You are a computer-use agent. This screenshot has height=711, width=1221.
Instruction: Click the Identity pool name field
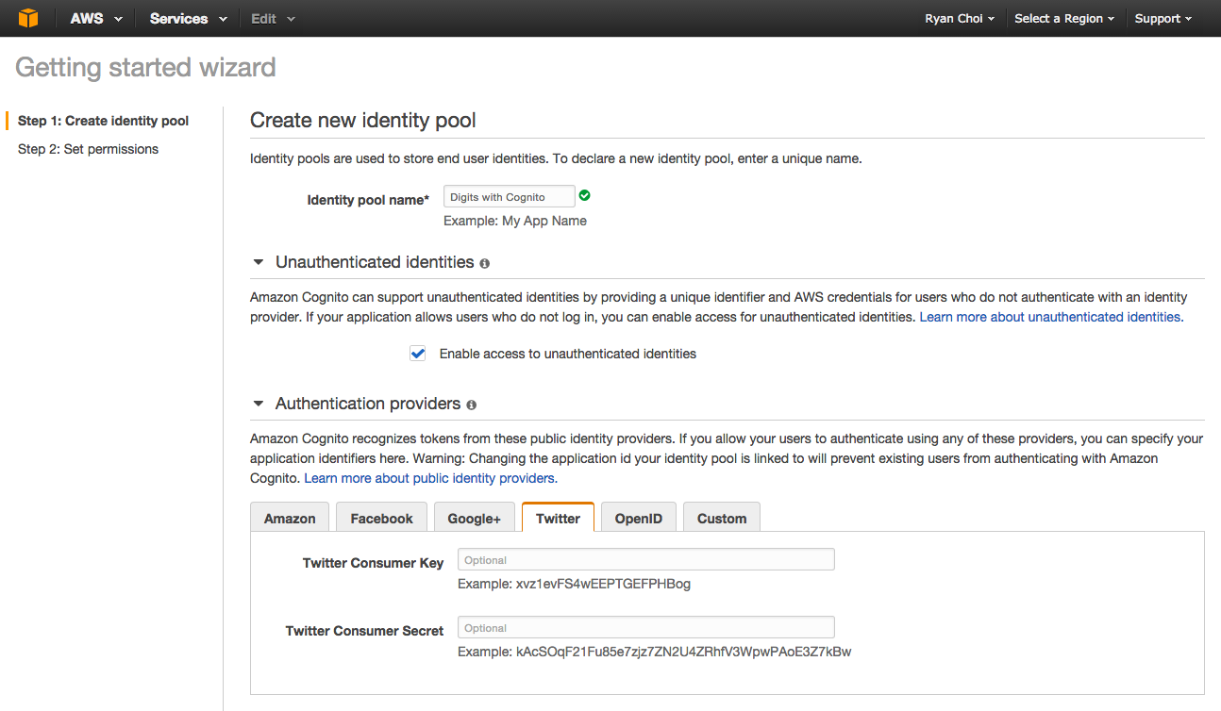tap(509, 196)
